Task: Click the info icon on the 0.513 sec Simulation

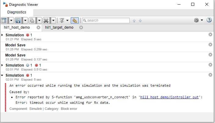Action: click(27, 65)
